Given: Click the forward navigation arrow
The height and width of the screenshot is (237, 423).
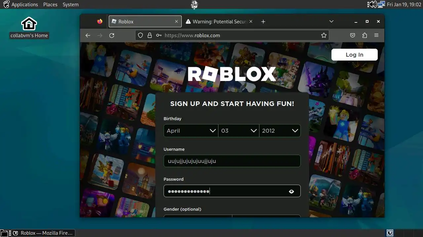Looking at the screenshot, I should click(x=100, y=35).
